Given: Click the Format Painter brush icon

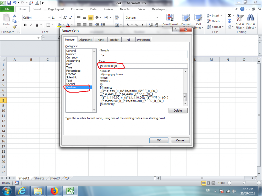Looking at the screenshot, I should pos(14,27).
